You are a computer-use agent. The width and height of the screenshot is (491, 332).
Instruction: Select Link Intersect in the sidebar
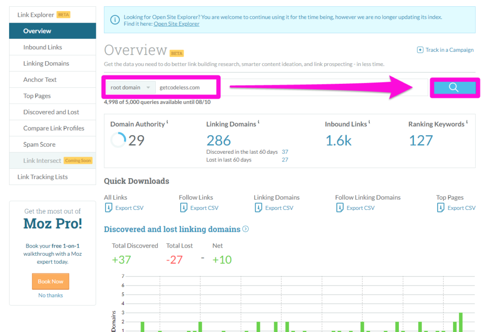(x=53, y=160)
